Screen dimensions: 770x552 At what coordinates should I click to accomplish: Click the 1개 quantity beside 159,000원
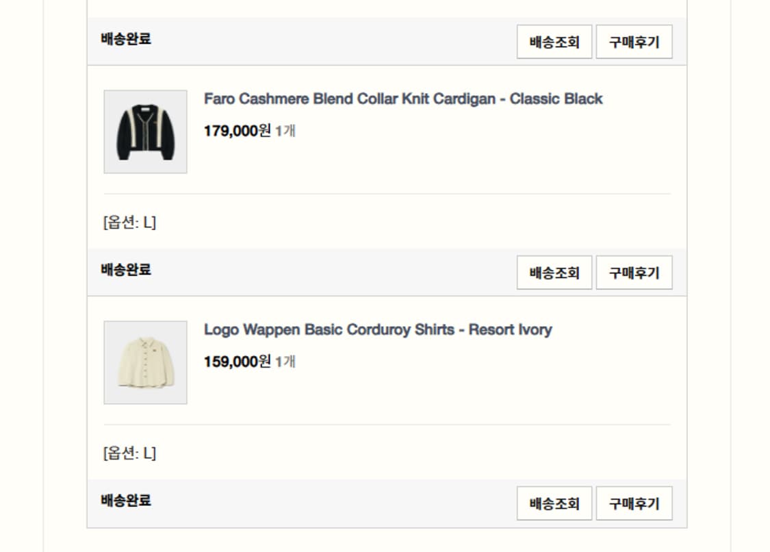tap(285, 361)
